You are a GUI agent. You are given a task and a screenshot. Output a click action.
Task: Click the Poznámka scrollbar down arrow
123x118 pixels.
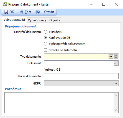coord(116,110)
